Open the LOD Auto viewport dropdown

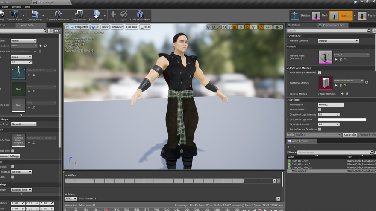pos(132,27)
